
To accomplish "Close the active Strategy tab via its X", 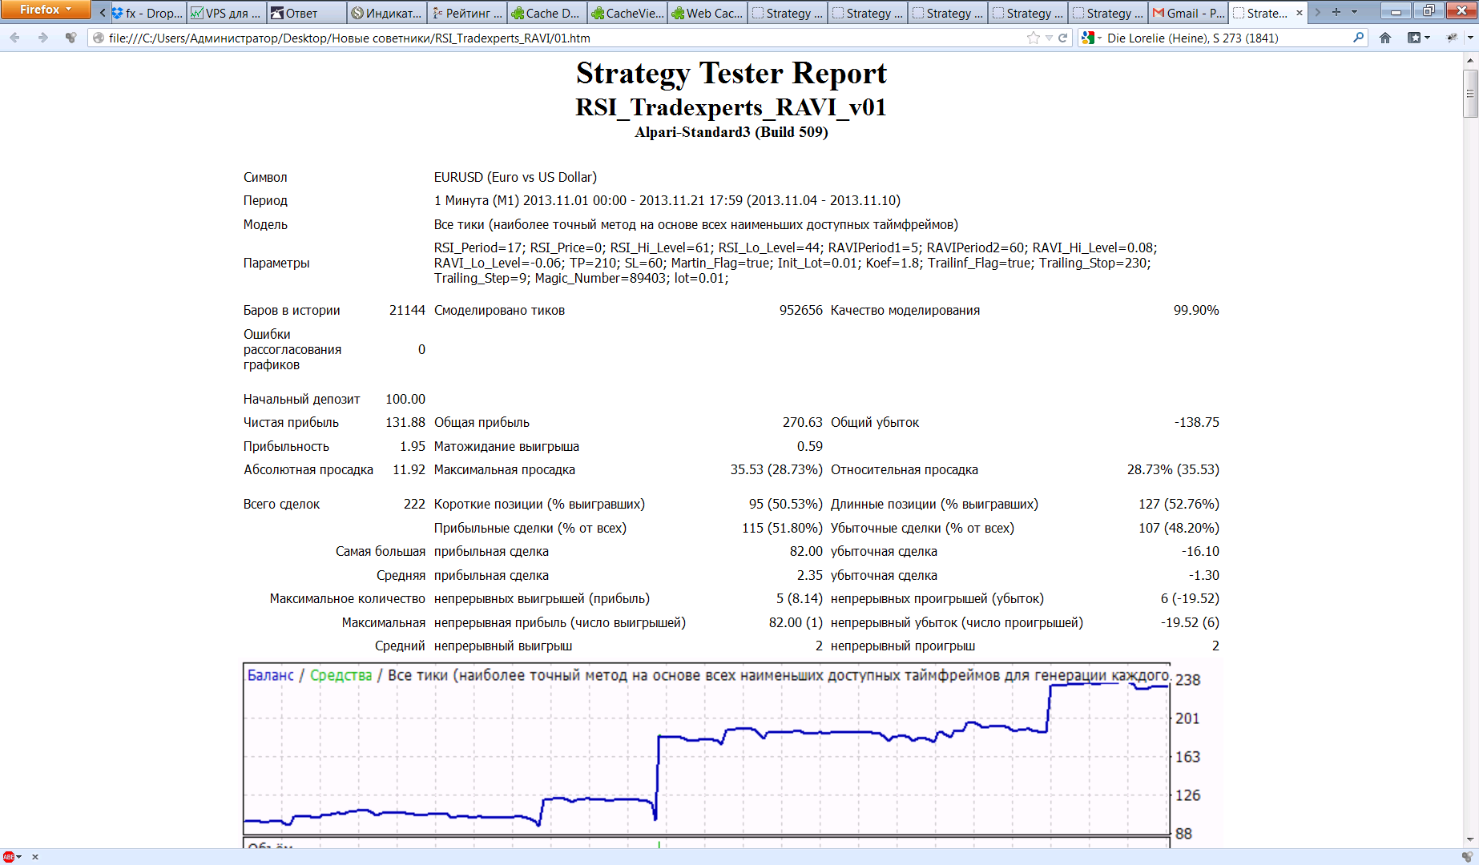I will click(x=1299, y=13).
